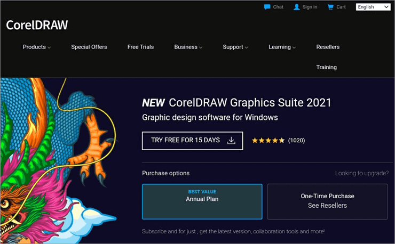The height and width of the screenshot is (244, 395).
Task: Click the download arrow icon on trial button
Action: [x=231, y=141]
